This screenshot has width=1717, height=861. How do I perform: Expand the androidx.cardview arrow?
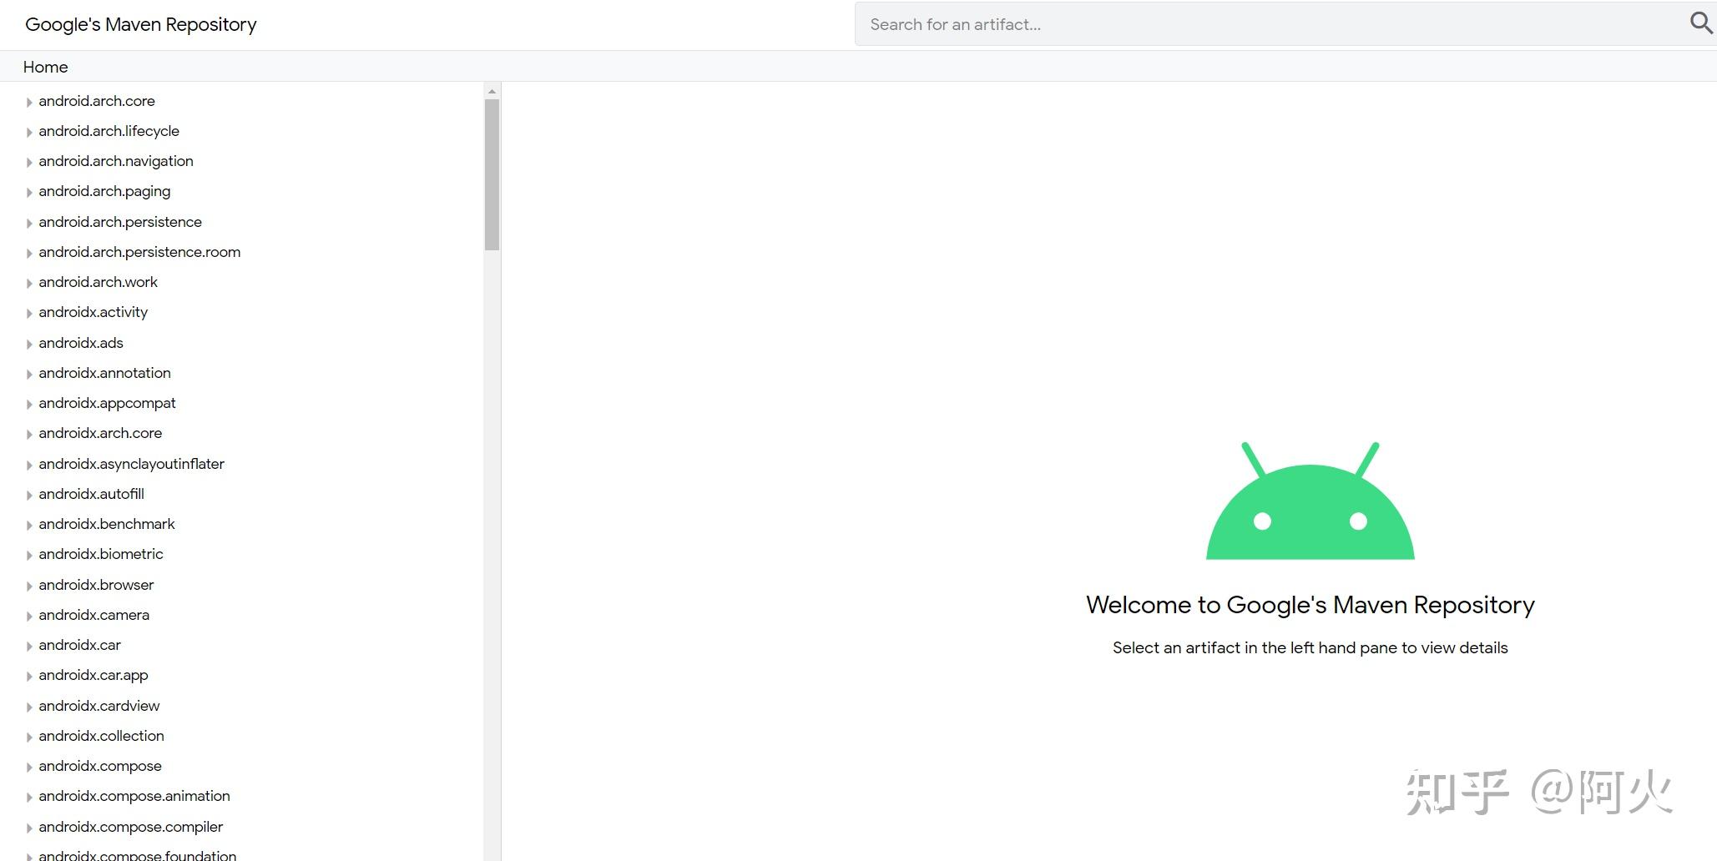click(x=29, y=707)
